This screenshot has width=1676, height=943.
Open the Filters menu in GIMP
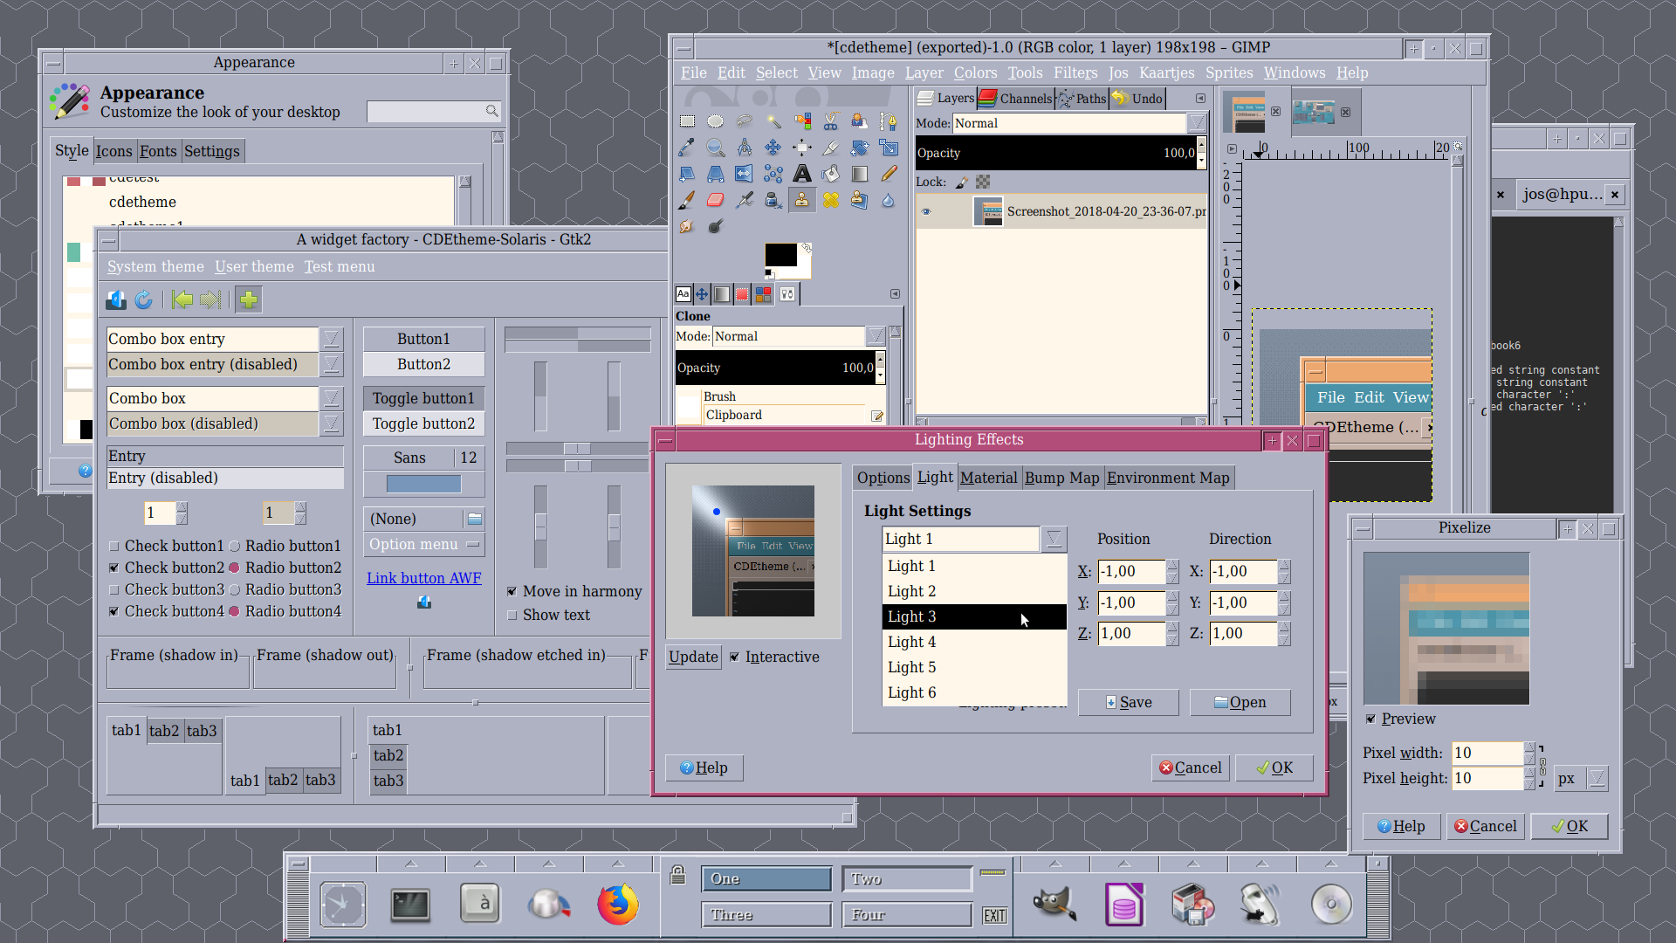click(x=1075, y=72)
